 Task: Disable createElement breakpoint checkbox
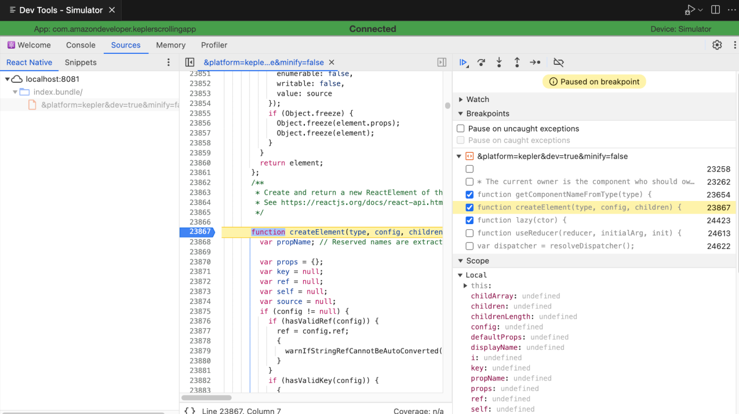[x=469, y=207]
